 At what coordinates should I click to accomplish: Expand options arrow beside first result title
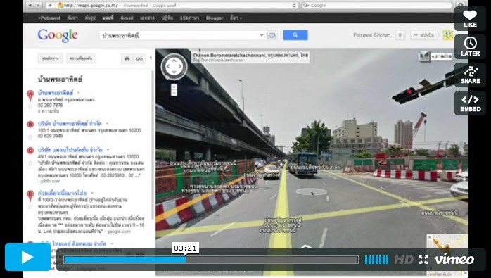(x=79, y=93)
